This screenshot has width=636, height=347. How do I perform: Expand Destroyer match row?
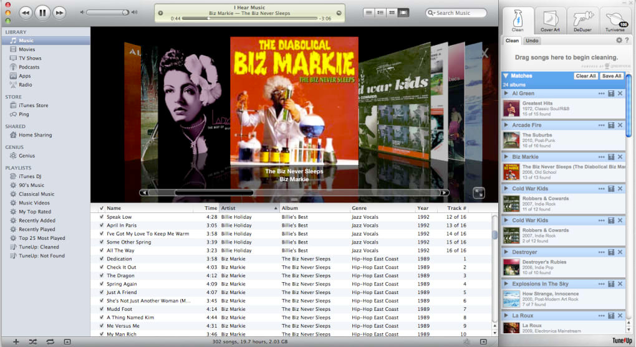(x=506, y=252)
